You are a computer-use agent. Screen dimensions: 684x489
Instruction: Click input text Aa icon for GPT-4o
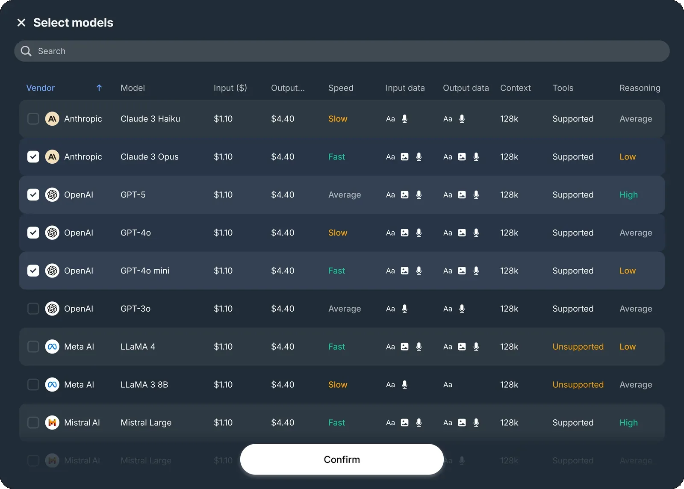click(391, 233)
